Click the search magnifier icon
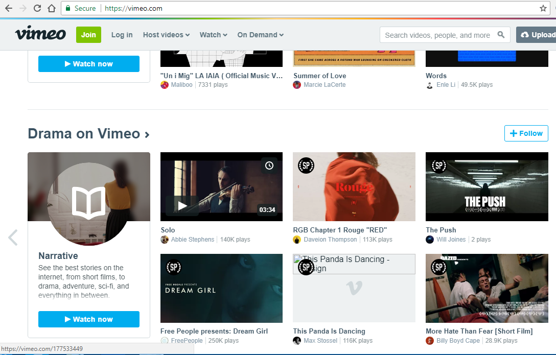The image size is (556, 355). pos(501,35)
